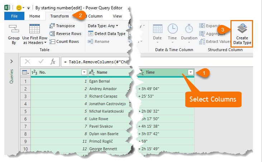The width and height of the screenshot is (262, 162).
Task: Open the No. column filter dropdown
Action: click(84, 72)
